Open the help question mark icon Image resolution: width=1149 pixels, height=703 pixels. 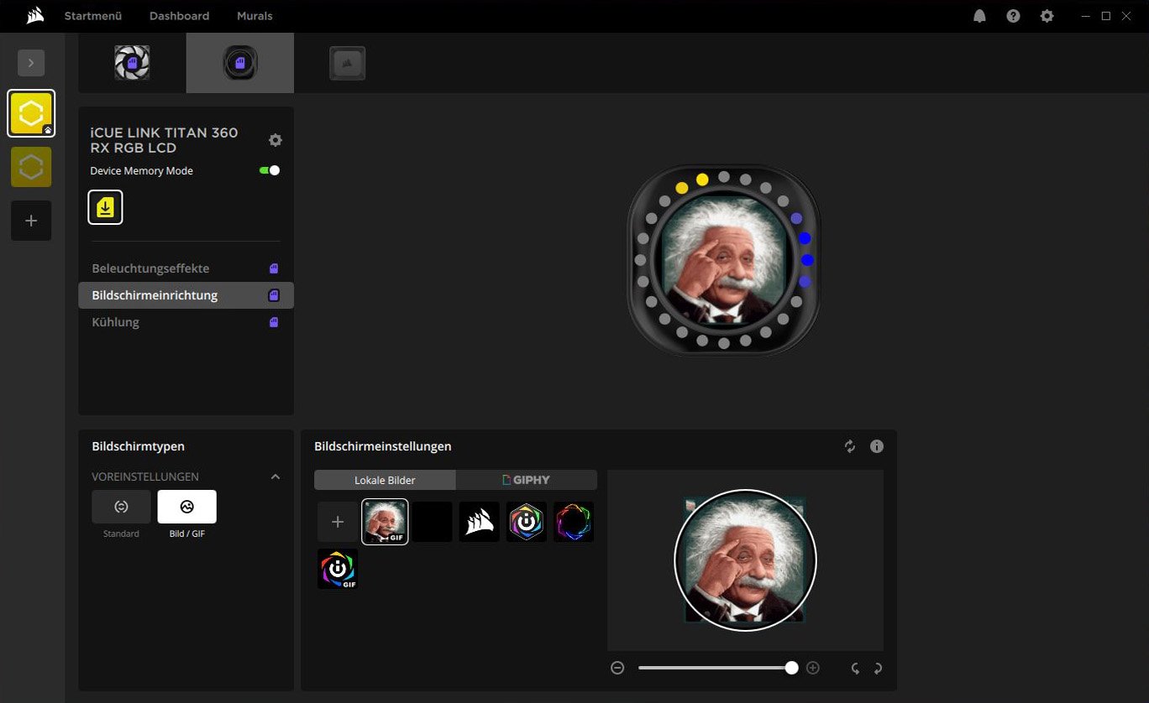1013,16
